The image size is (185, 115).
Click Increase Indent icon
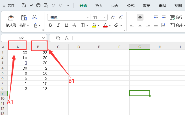click(x=164, y=17)
